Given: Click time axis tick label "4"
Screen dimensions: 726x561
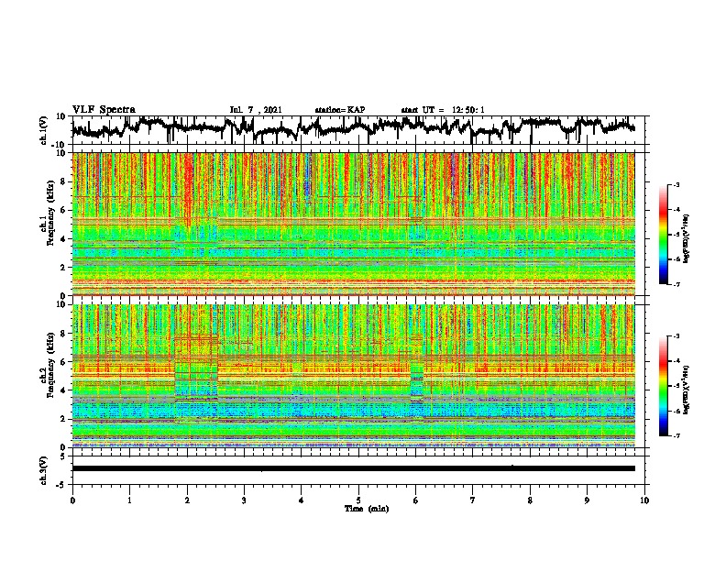Looking at the screenshot, I should 302,500.
